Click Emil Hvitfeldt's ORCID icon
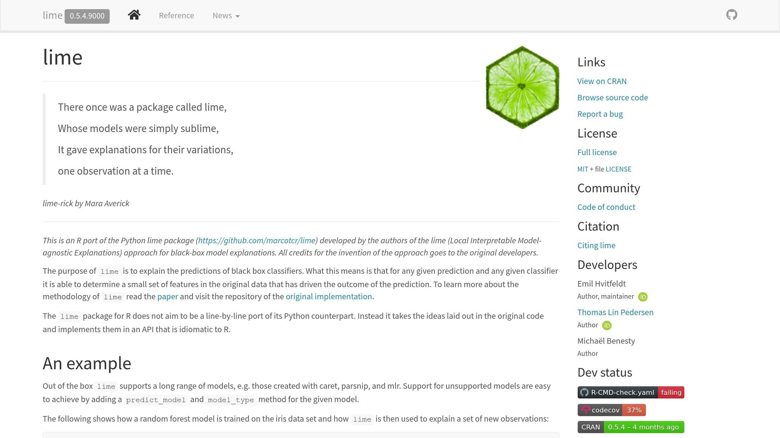The image size is (780, 438). tap(643, 297)
